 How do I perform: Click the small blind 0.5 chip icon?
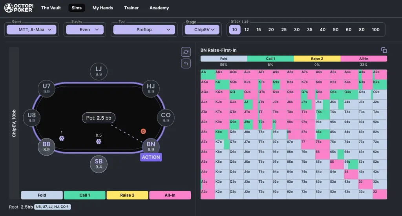(99, 142)
